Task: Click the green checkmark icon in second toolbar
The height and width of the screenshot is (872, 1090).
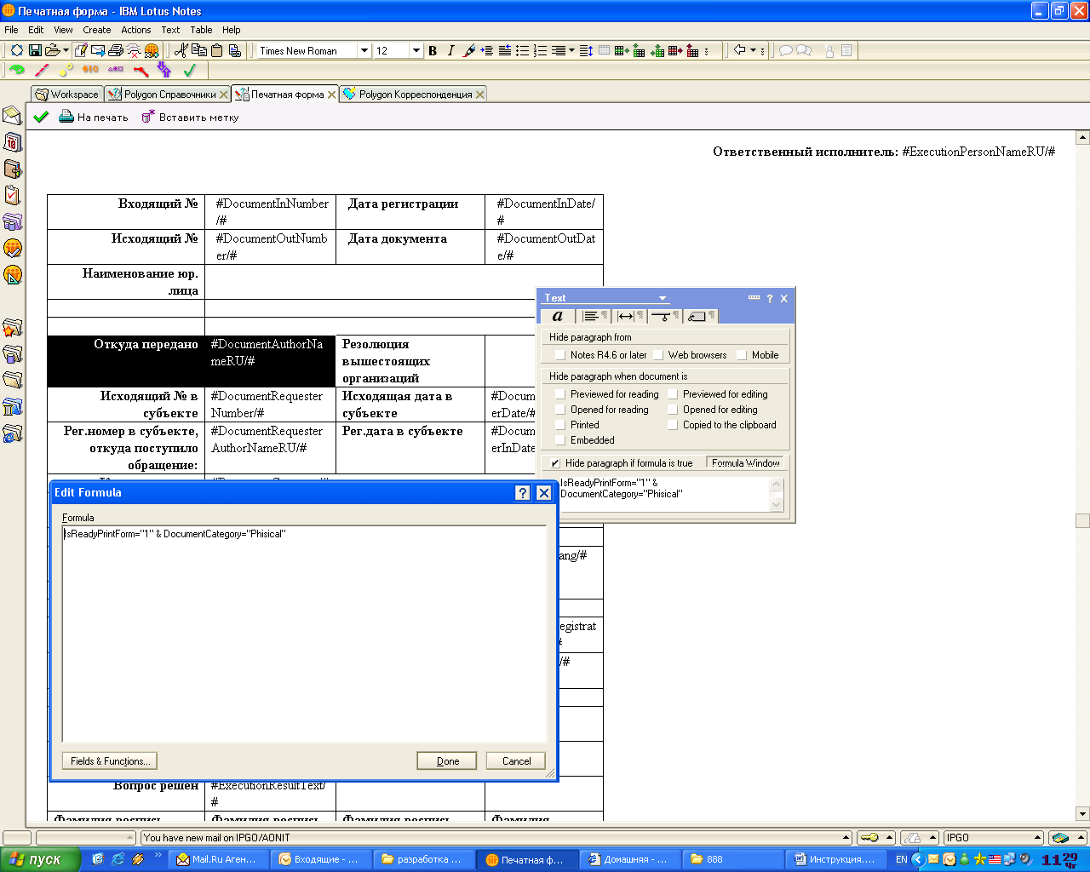Action: click(x=190, y=70)
